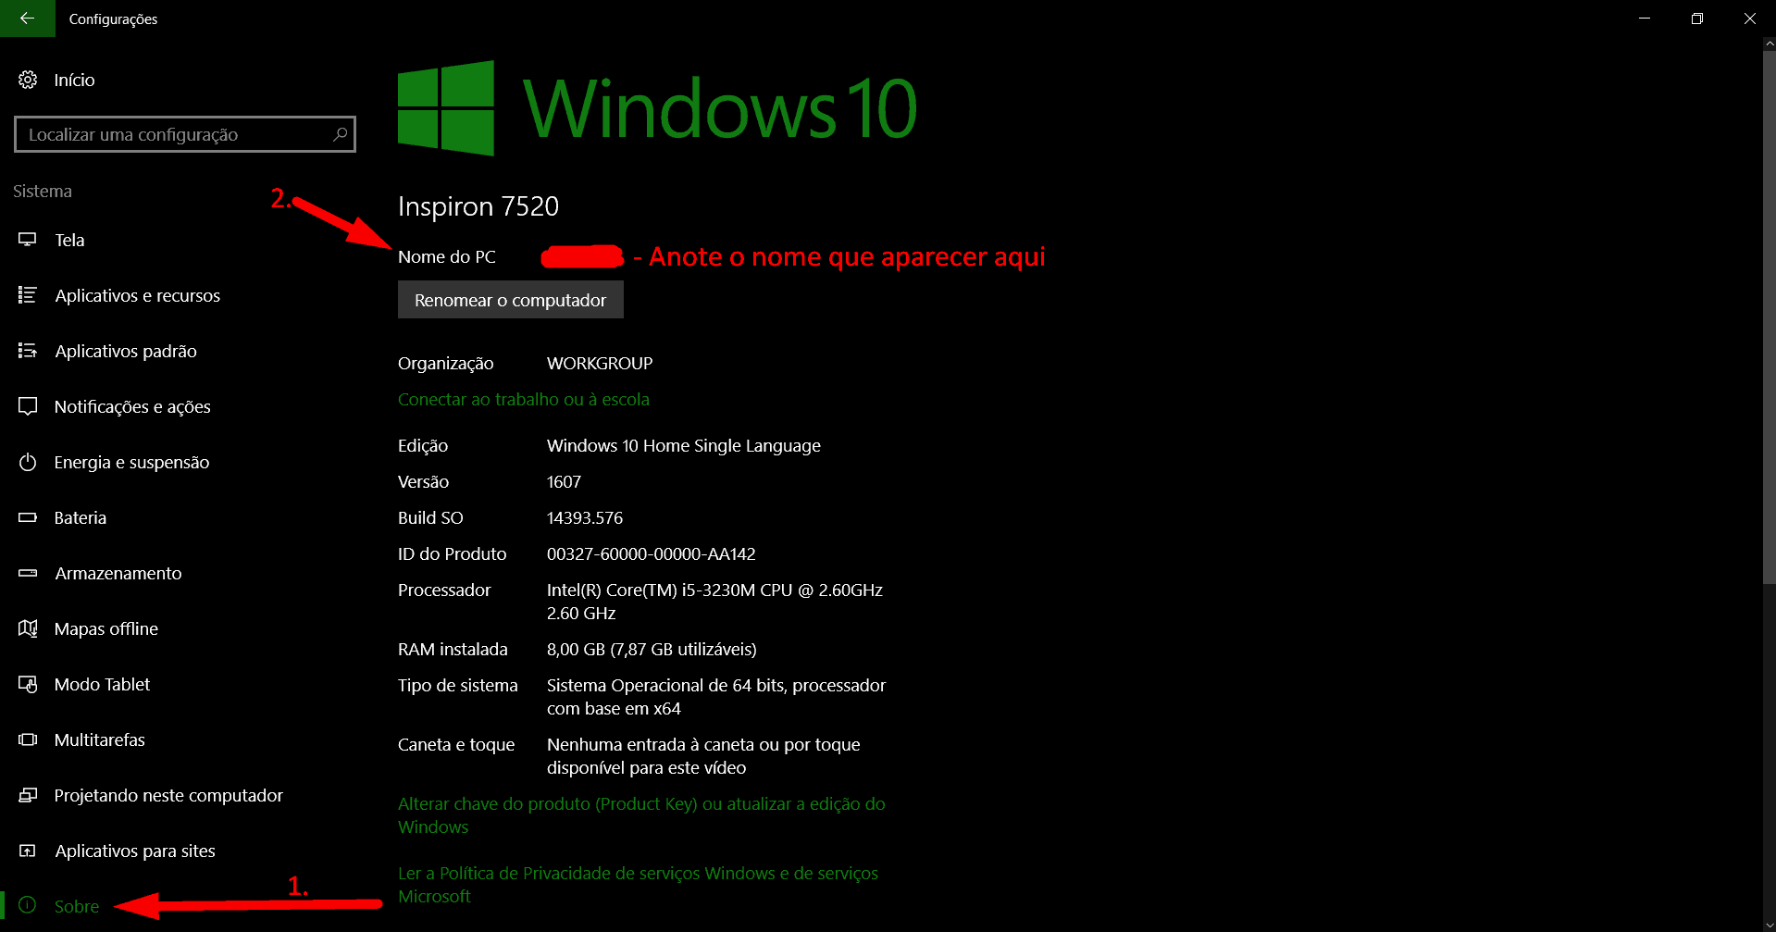Click the Aplicativos para sites icon
The image size is (1776, 932).
click(x=28, y=851)
